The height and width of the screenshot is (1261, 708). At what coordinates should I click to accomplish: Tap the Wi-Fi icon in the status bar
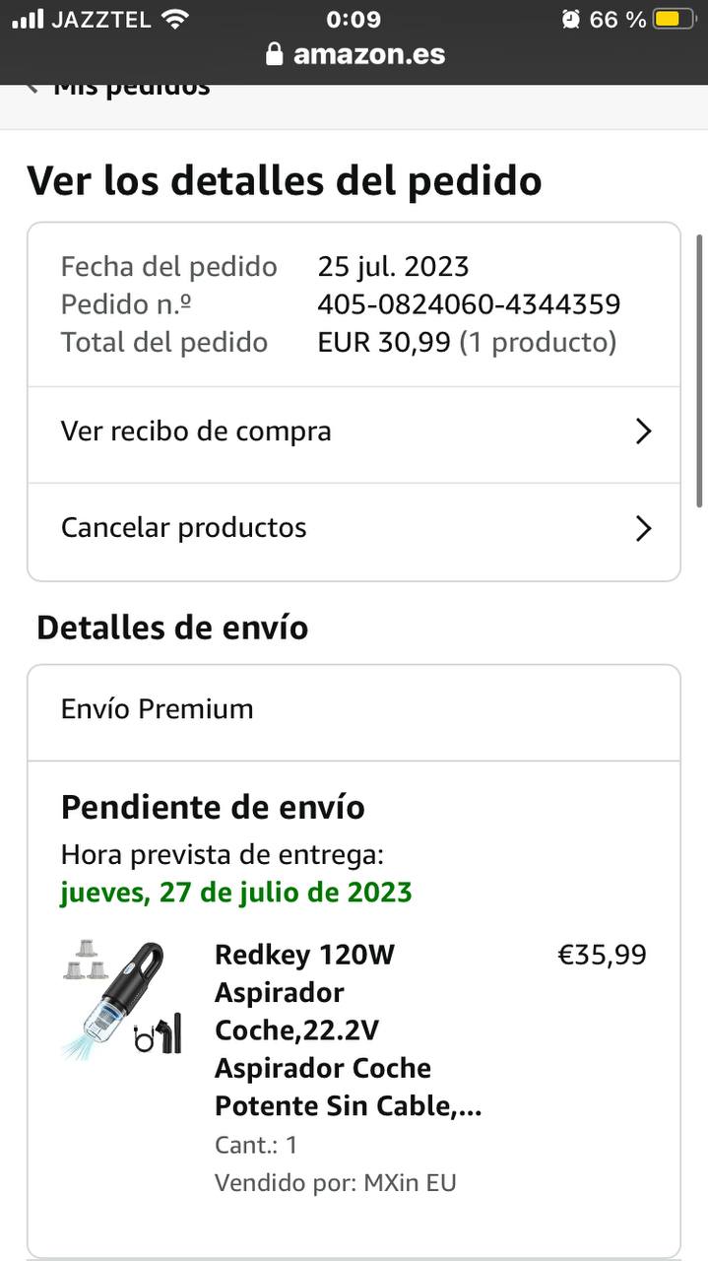coord(174,19)
